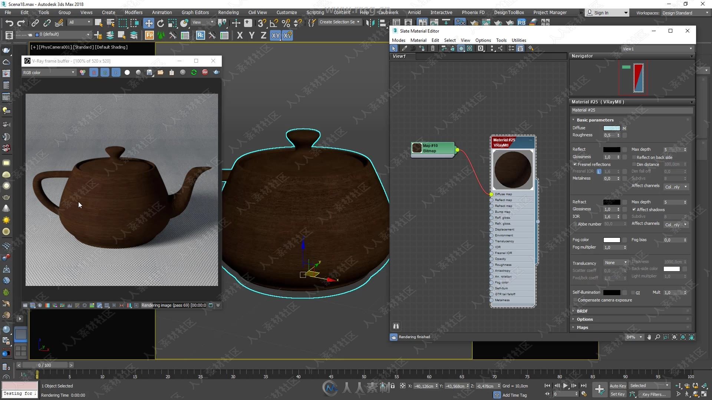
Task: Expand the Maps section in material panel
Action: [x=581, y=327]
